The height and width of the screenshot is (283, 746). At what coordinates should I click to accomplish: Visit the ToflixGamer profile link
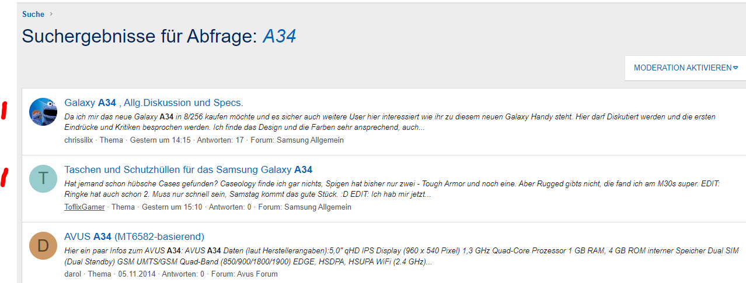85,207
